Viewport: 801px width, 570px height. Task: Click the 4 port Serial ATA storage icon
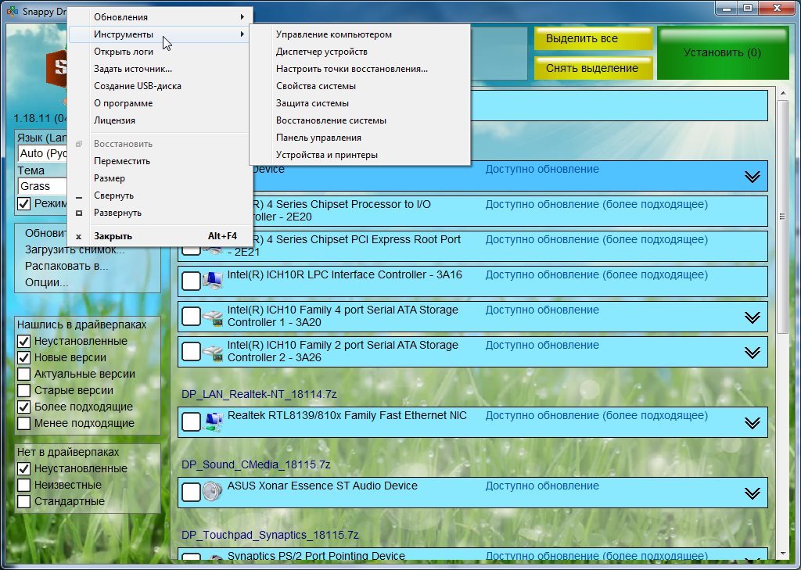click(x=212, y=317)
